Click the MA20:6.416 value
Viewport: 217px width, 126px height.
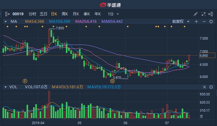(x=86, y=22)
